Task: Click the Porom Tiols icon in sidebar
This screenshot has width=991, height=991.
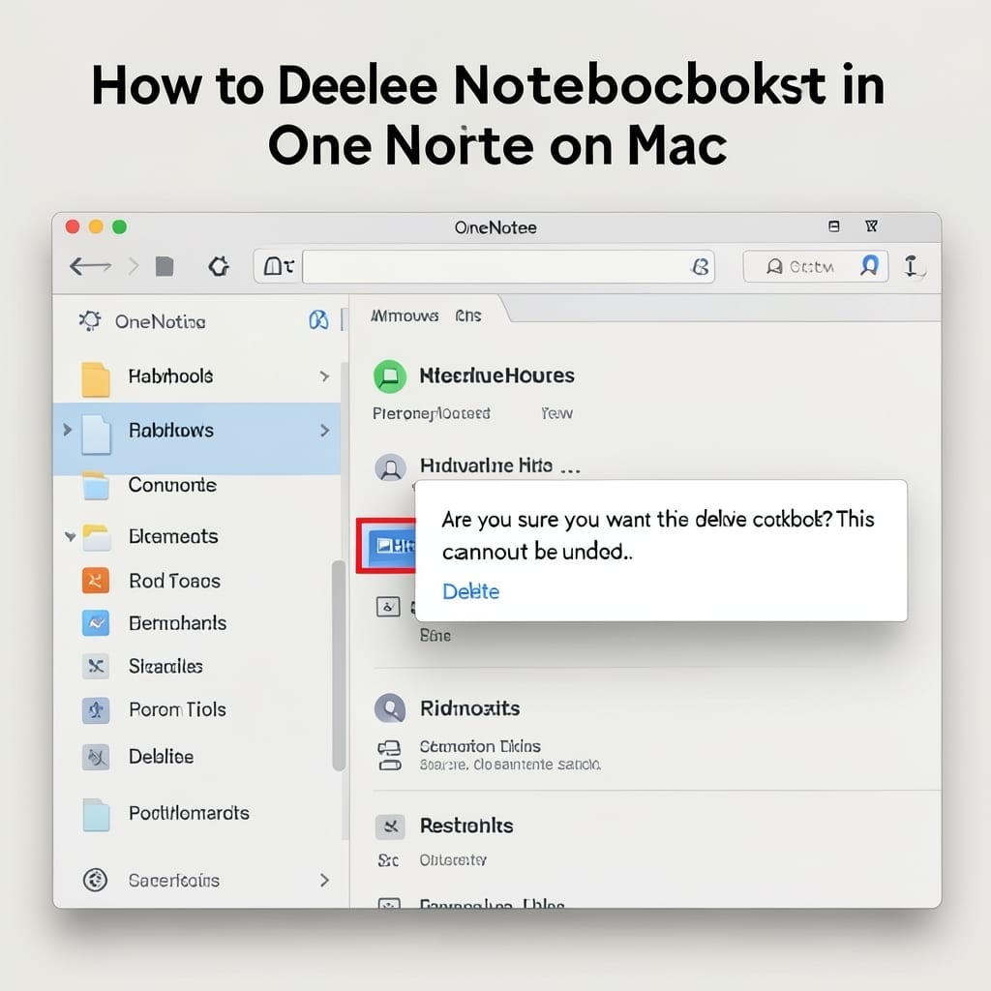Action: click(96, 710)
